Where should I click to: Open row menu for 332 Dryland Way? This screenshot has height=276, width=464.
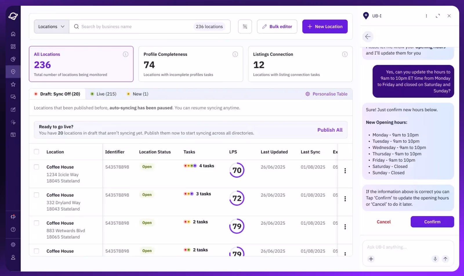click(345, 199)
